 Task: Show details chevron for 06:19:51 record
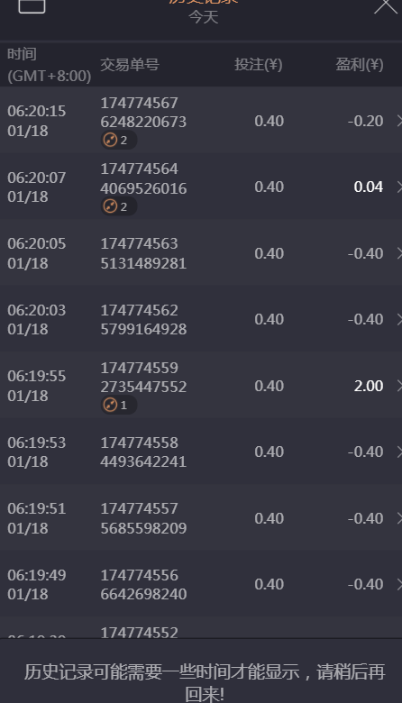[399, 518]
